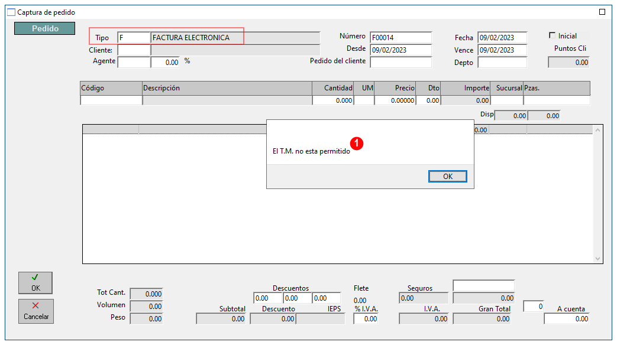Viewport: 617px width, 345px height.
Task: Click the Pedido header button
Action: click(45, 28)
